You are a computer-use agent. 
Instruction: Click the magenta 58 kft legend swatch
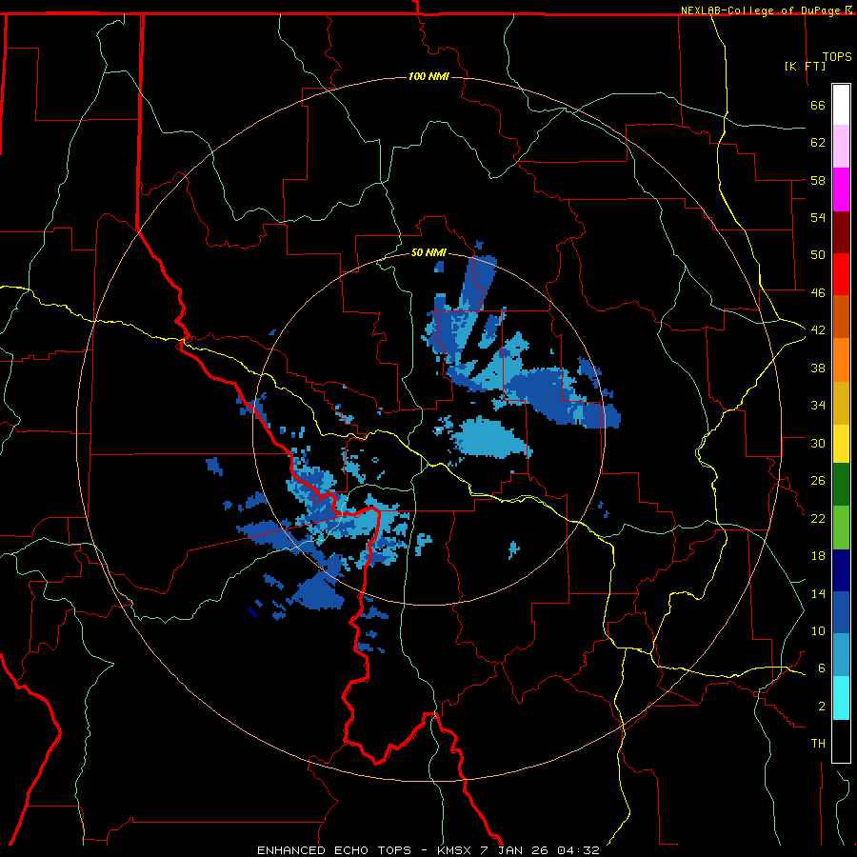(841, 189)
